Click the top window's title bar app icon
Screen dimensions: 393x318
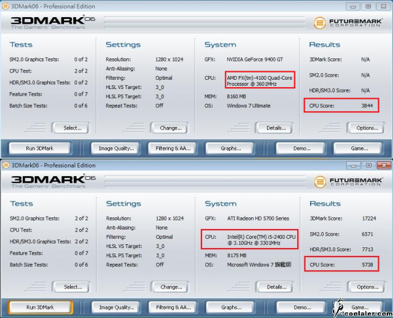[6, 6]
